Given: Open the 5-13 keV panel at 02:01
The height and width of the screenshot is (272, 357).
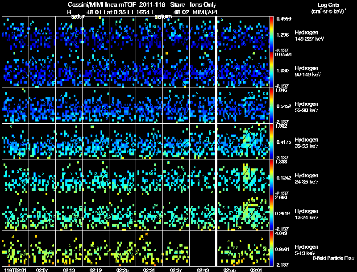Looking at the screenshot, I should point(15,249).
